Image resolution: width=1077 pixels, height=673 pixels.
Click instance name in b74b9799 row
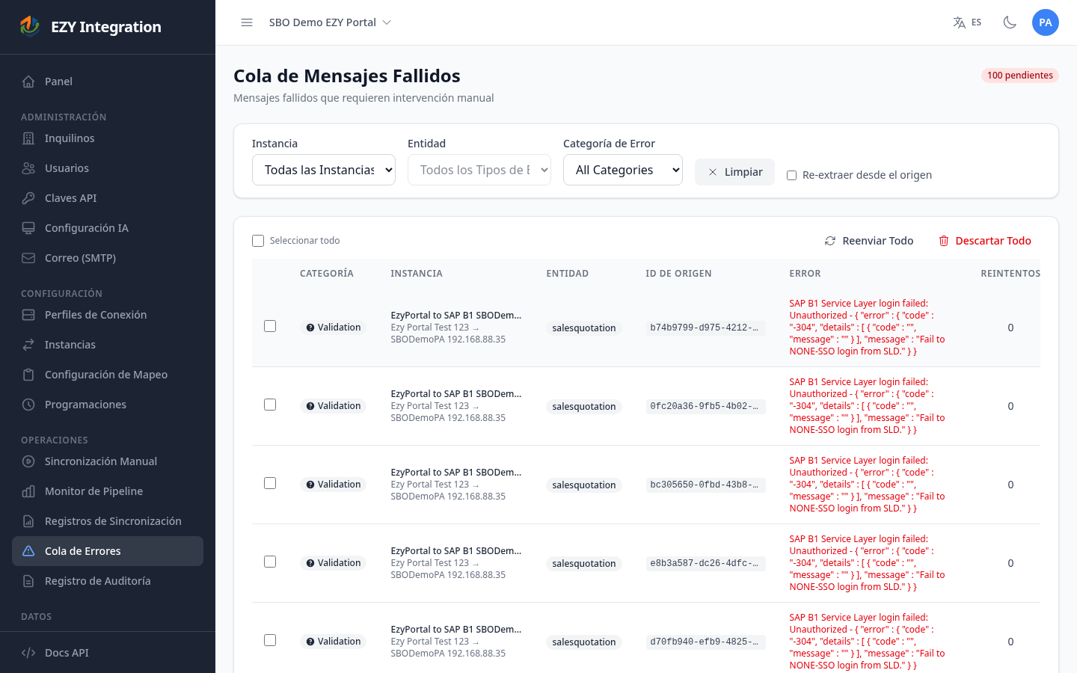(x=456, y=316)
